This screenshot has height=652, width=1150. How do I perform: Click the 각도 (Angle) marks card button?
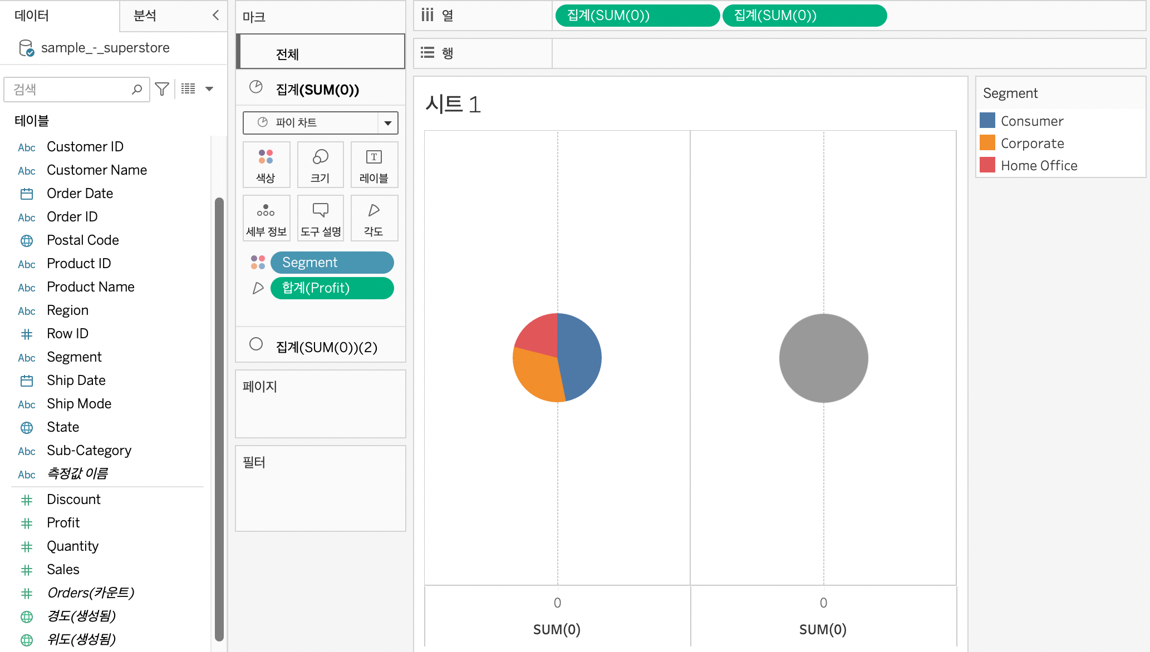coord(374,218)
